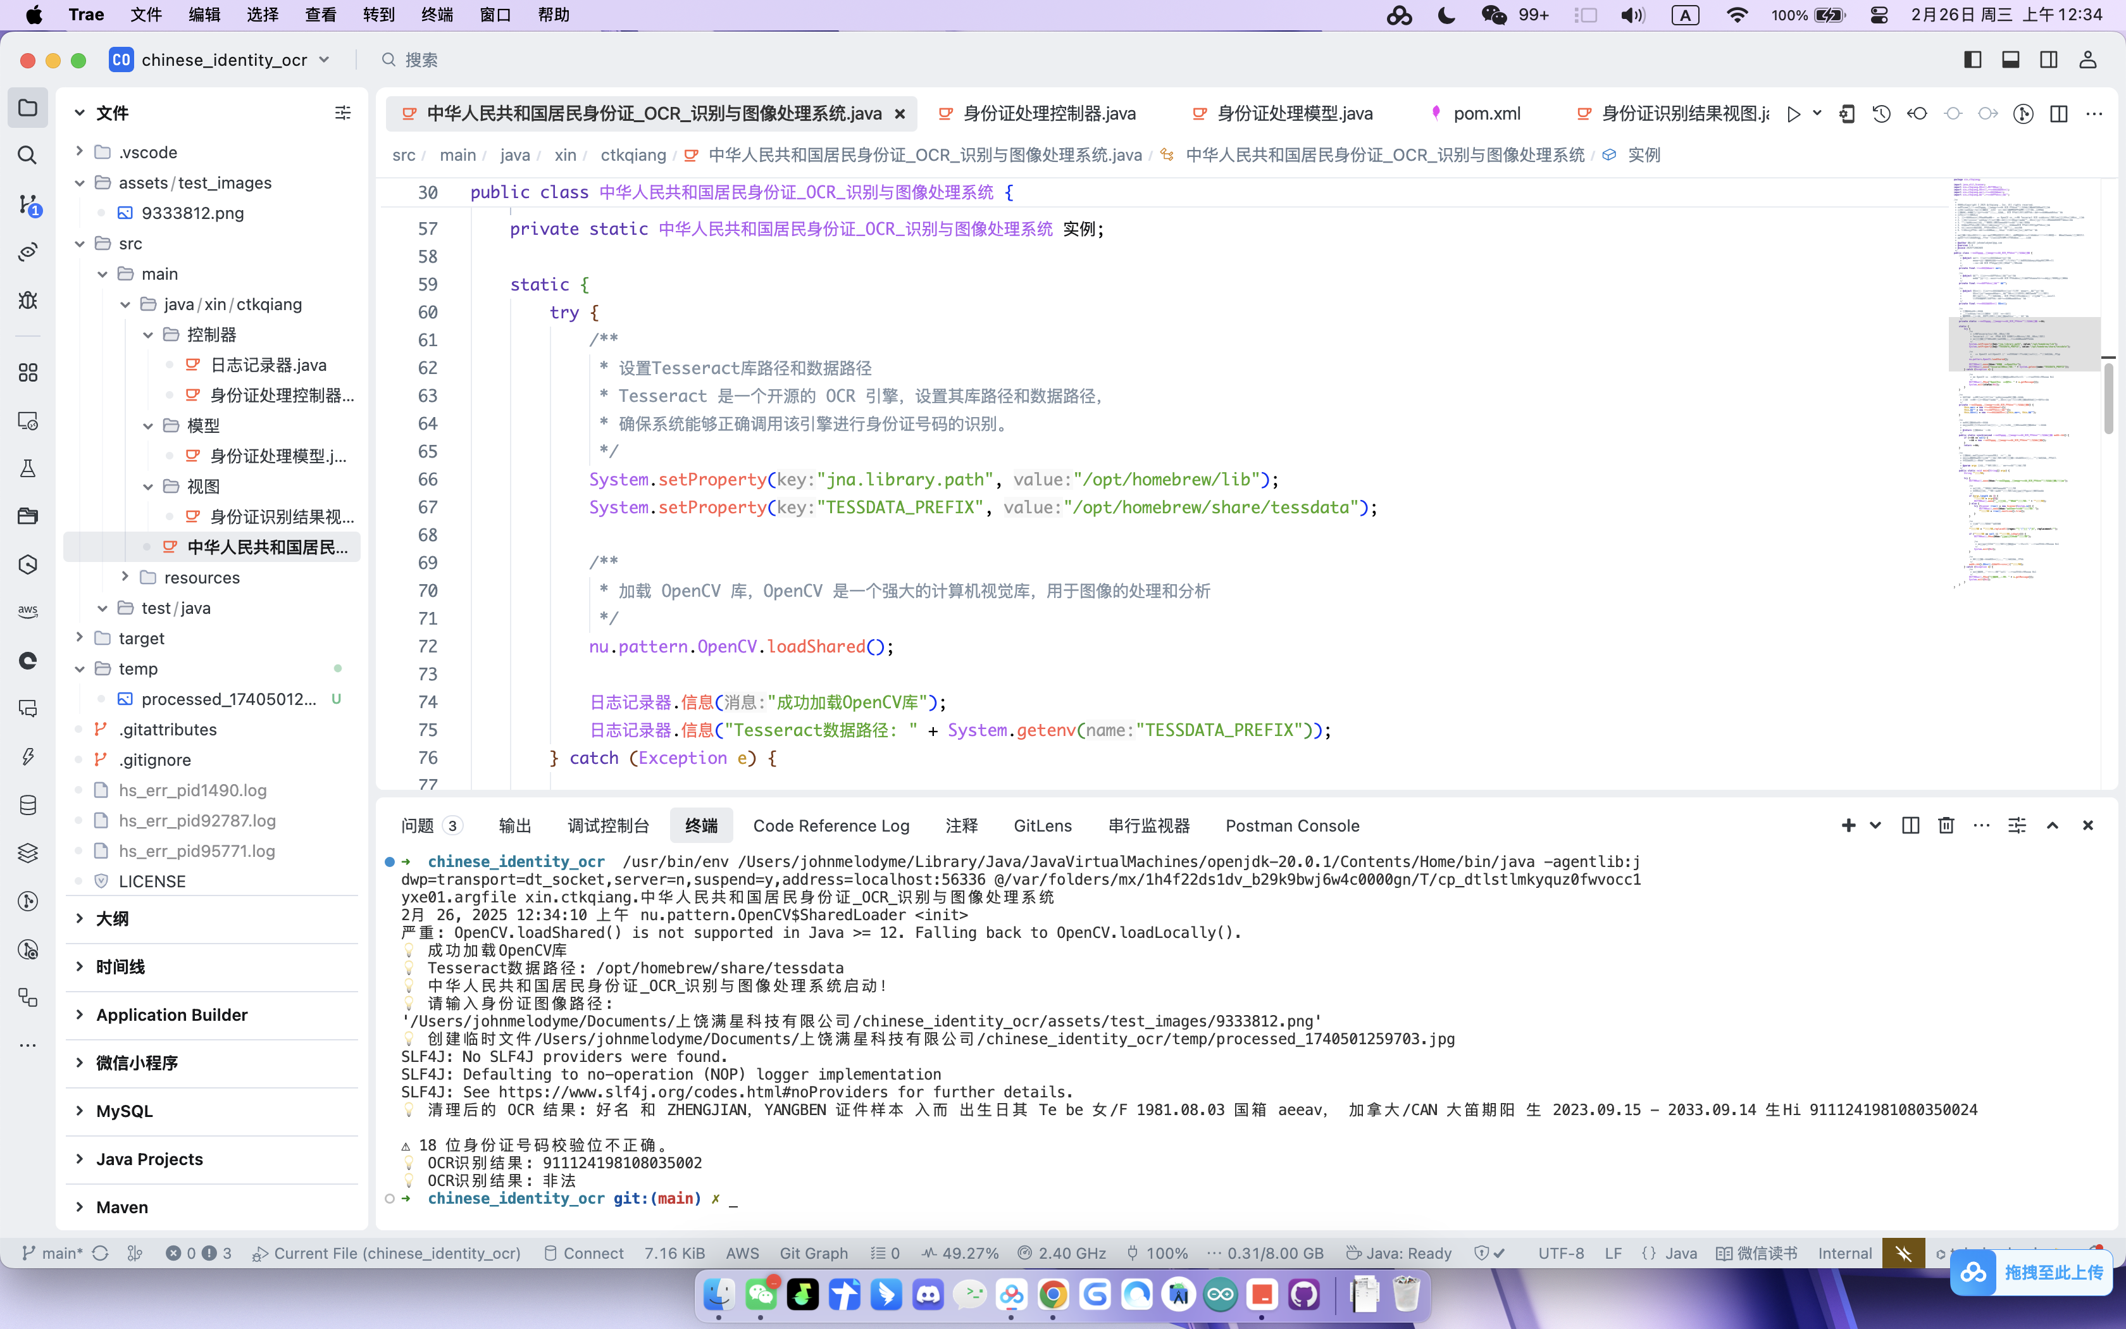2126x1329 pixels.
Task: Open the Database cylinder icon
Action: point(27,804)
